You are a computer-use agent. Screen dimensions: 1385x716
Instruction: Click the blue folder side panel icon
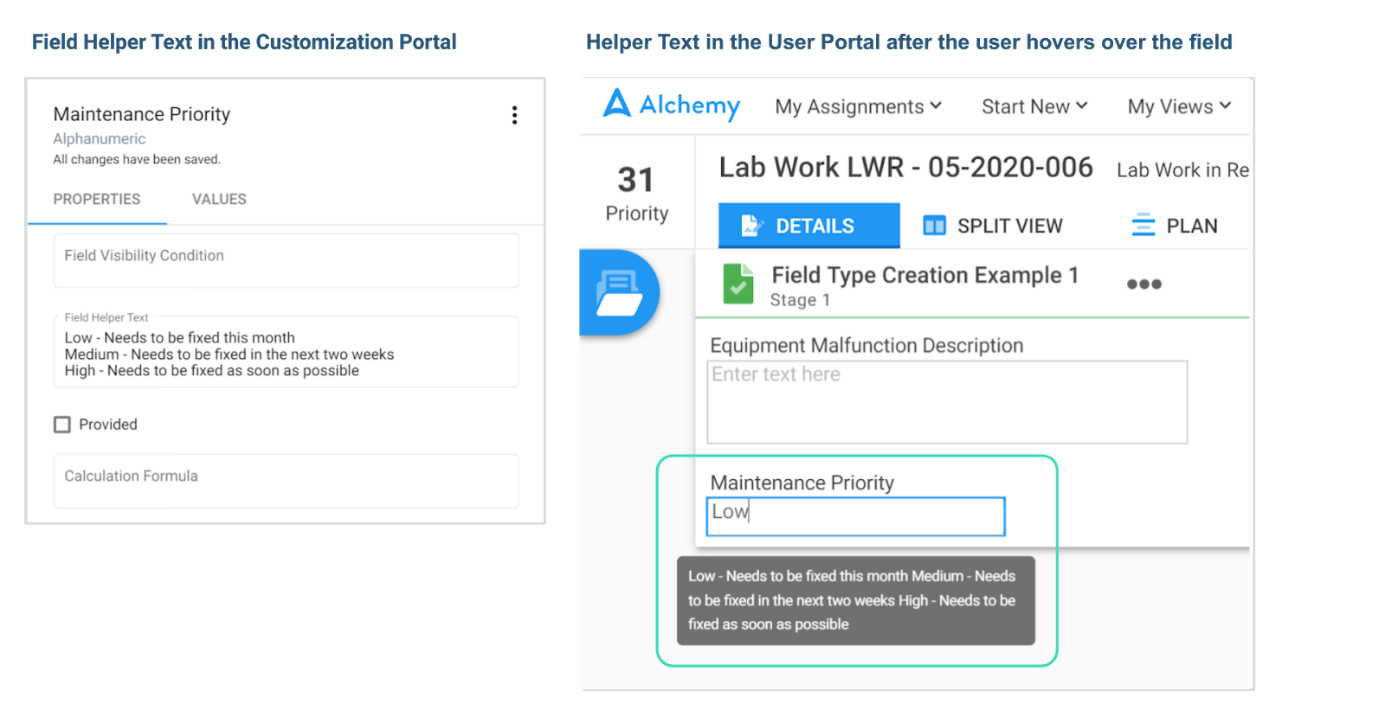(x=620, y=292)
